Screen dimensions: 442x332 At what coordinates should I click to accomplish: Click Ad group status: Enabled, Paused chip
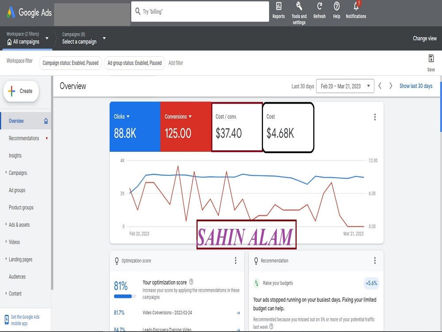(x=135, y=63)
